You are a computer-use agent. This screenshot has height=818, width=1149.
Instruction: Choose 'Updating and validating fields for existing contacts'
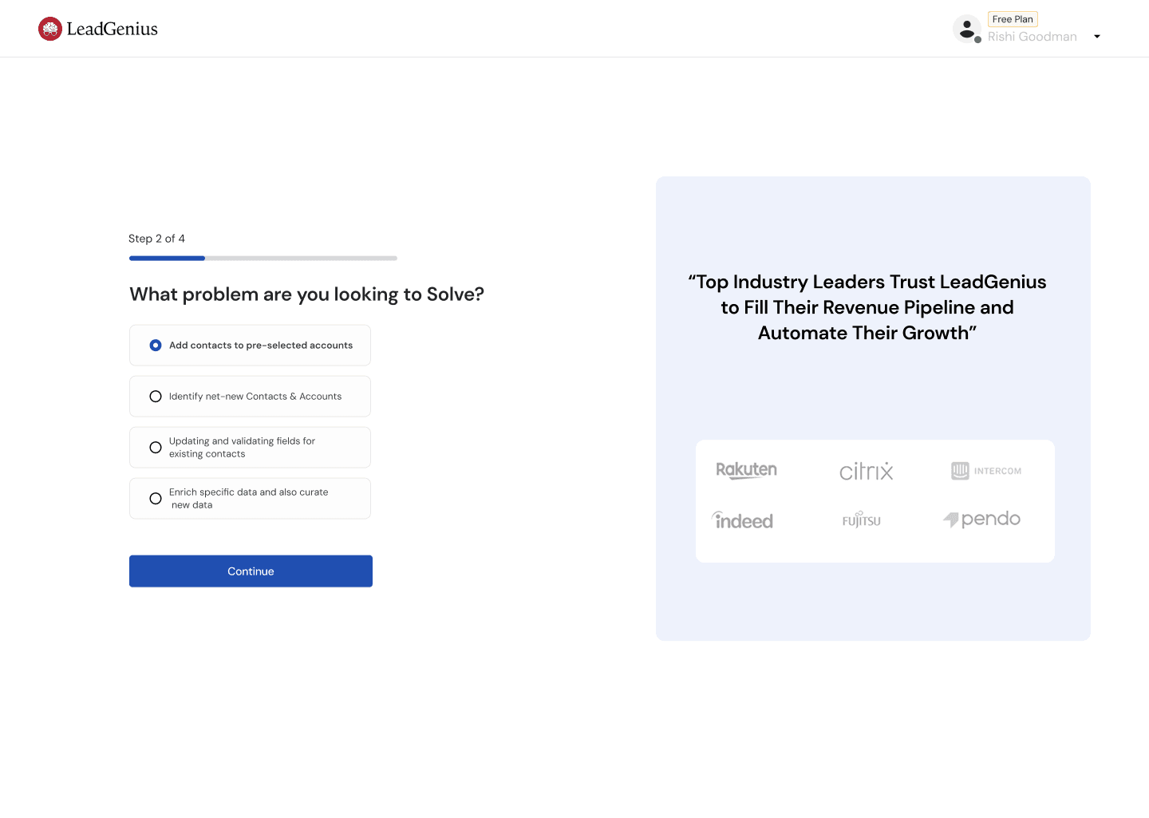point(250,447)
